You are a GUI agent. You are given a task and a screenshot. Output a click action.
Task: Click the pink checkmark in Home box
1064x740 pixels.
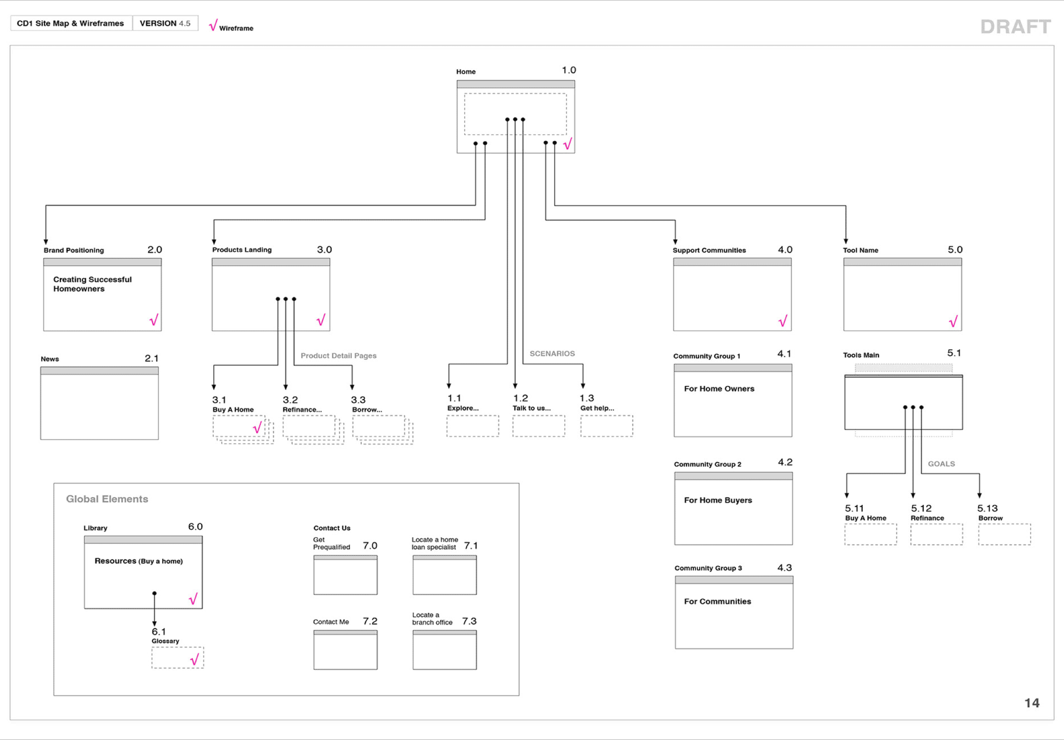click(x=567, y=144)
